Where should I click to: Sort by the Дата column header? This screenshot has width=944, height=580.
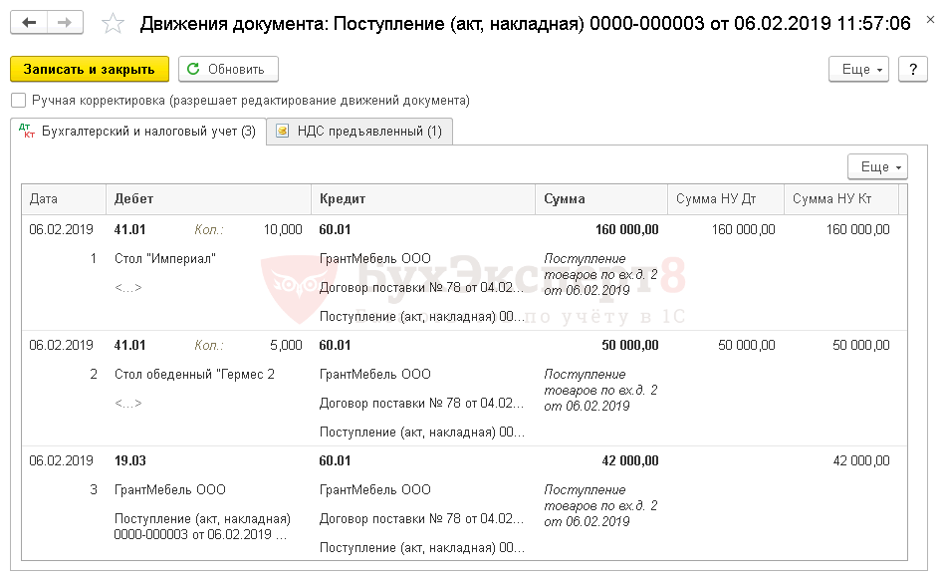point(64,198)
